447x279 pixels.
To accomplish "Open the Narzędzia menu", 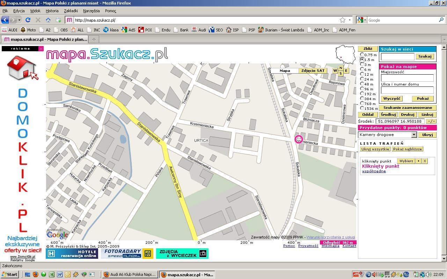I will coord(91,11).
